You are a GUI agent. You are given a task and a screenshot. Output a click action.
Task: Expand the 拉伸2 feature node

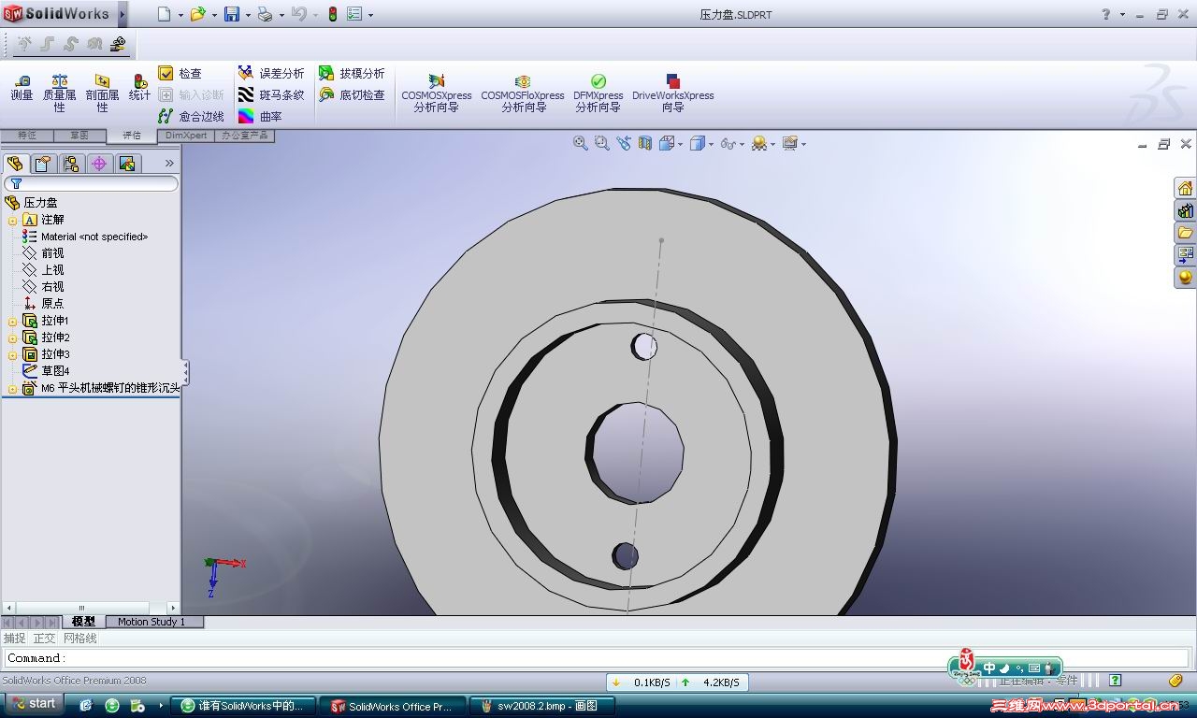coord(12,338)
